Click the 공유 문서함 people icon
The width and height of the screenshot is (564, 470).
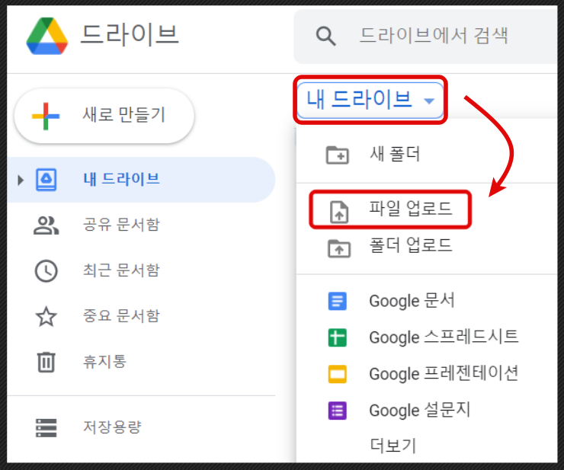coord(46,225)
